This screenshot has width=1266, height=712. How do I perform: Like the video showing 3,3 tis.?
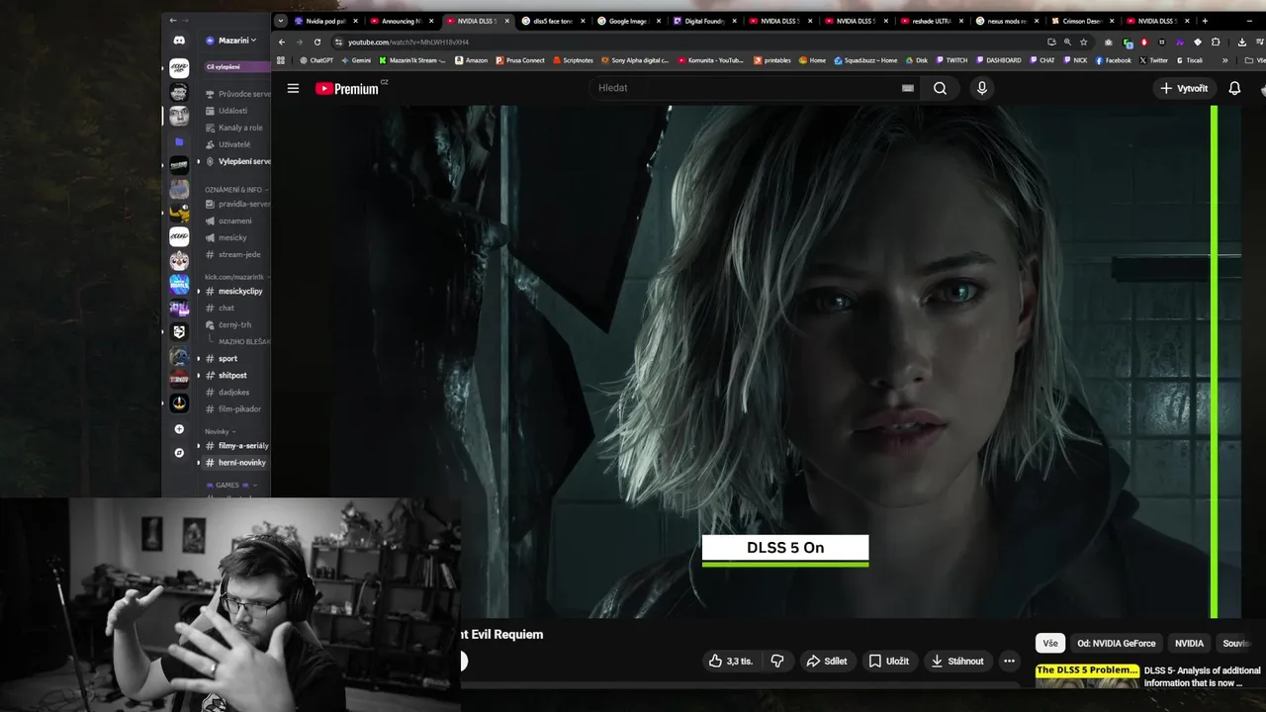pos(731,661)
